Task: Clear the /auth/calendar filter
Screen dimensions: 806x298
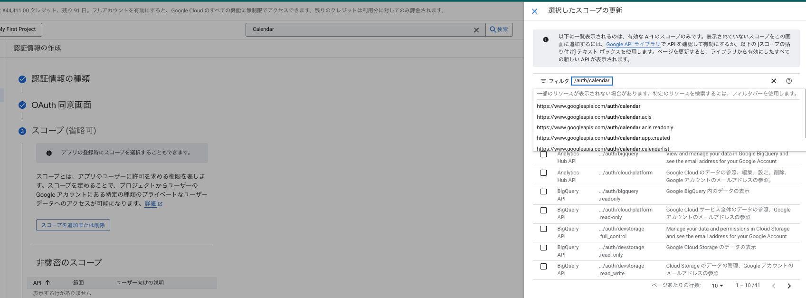Action: tap(774, 81)
